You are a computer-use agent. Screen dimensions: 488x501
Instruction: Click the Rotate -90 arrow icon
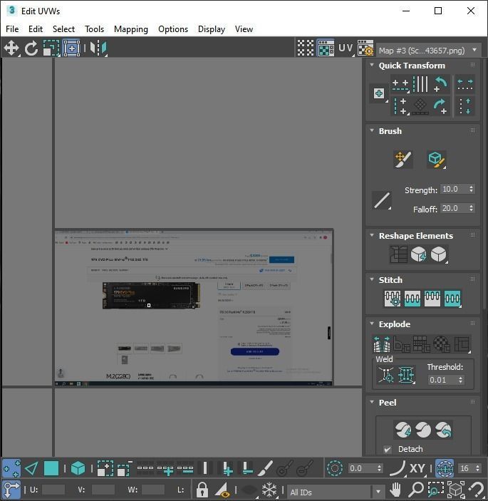coord(440,84)
